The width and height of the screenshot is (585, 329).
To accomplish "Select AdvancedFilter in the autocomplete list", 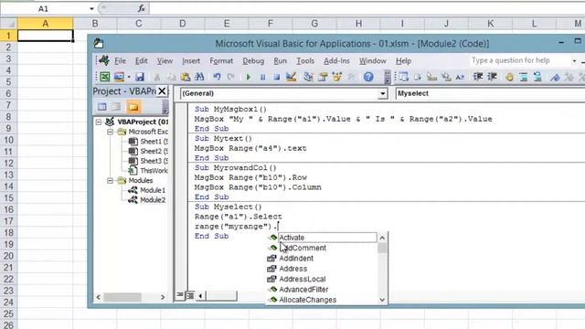I will tap(303, 290).
